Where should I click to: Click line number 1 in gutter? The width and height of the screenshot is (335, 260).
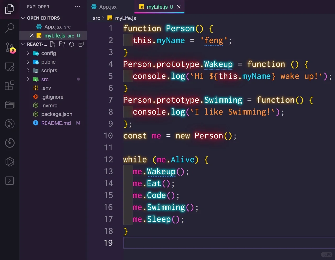[x=111, y=28]
